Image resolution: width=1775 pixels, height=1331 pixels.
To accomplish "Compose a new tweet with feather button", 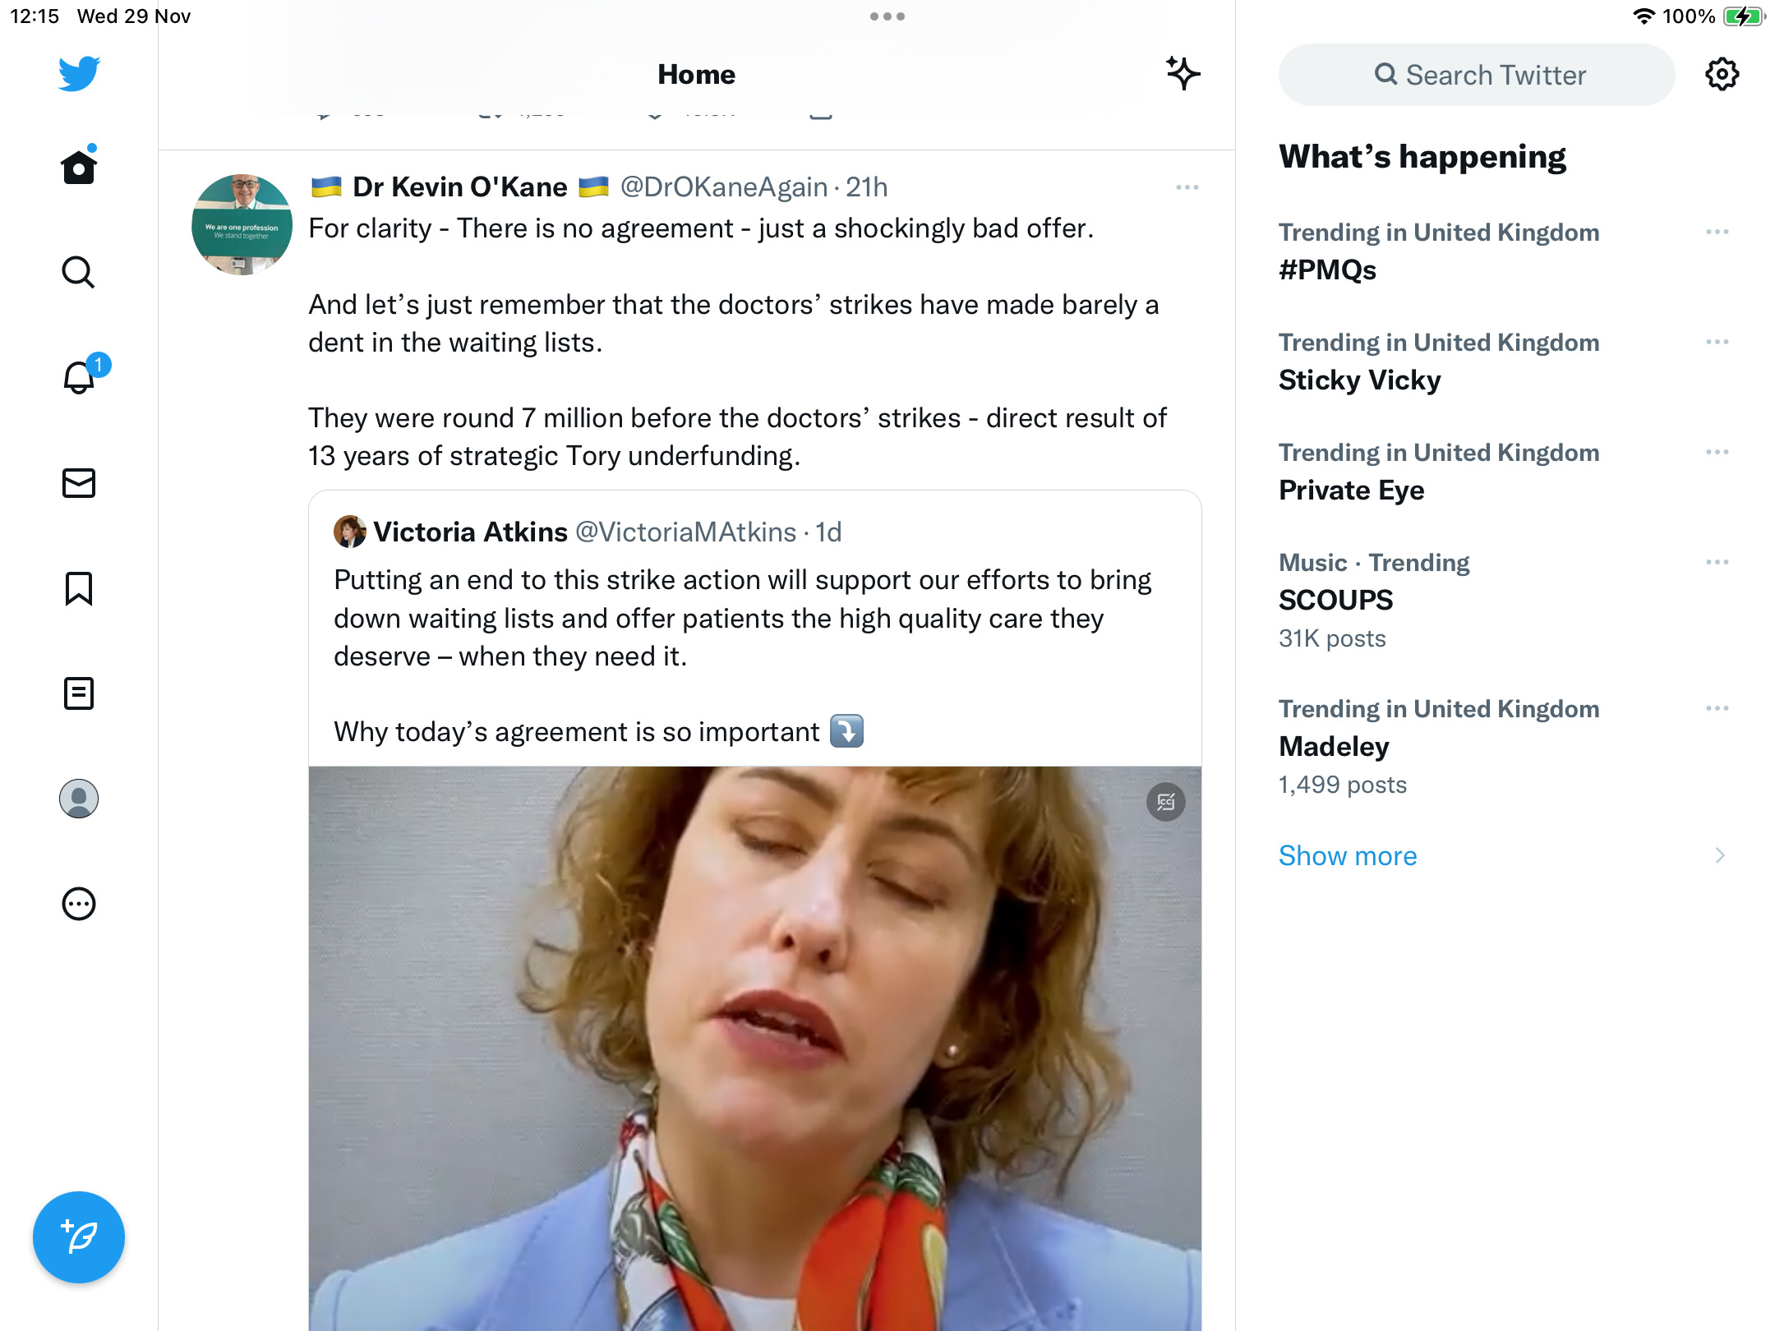I will (79, 1237).
